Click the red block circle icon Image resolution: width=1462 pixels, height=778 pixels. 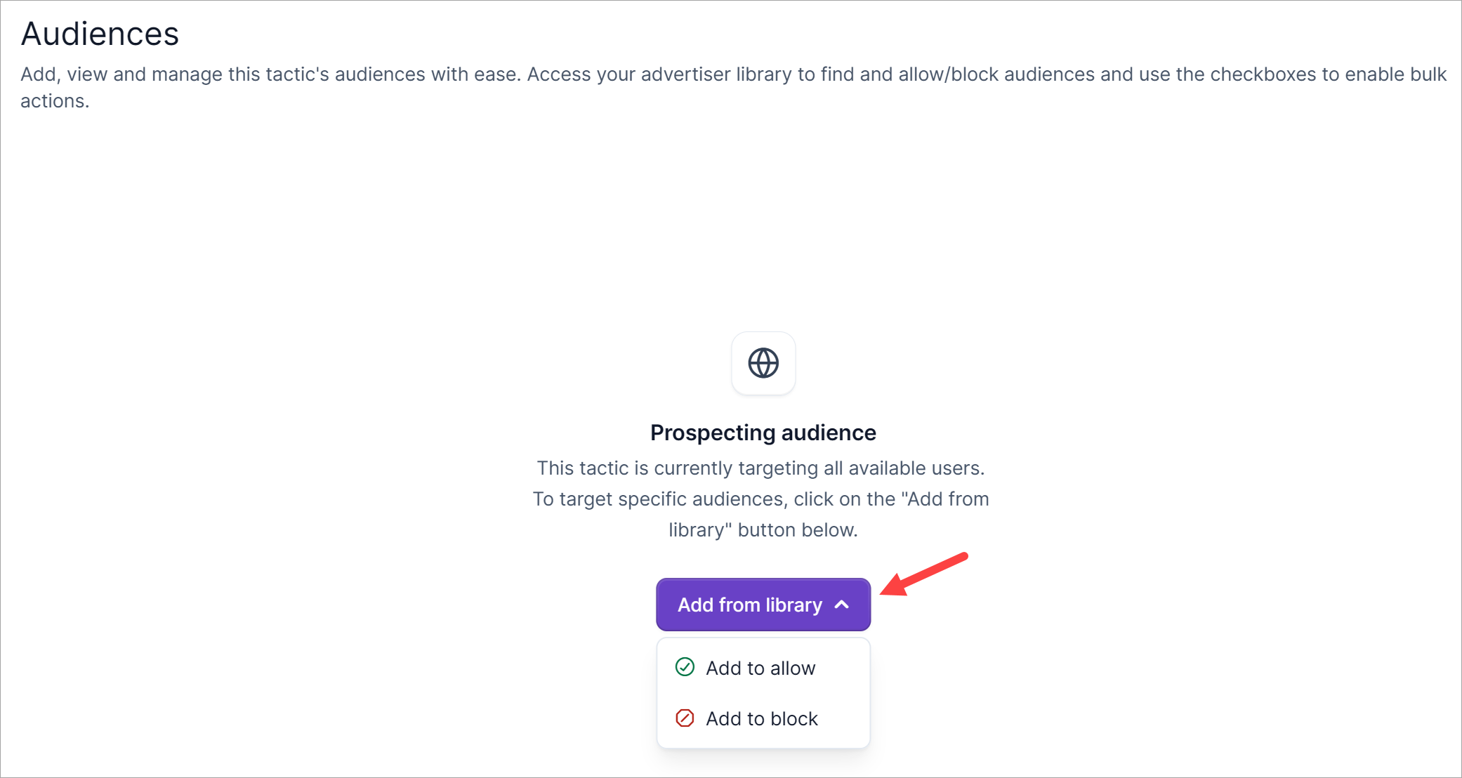pyautogui.click(x=685, y=718)
